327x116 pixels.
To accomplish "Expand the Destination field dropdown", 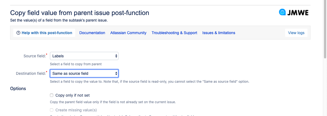I will tap(84, 73).
